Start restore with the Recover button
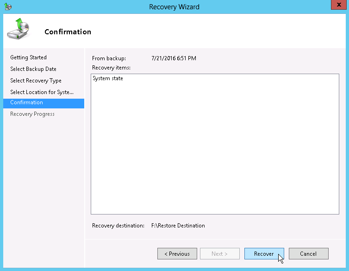This screenshot has height=271, width=349. pos(264,254)
